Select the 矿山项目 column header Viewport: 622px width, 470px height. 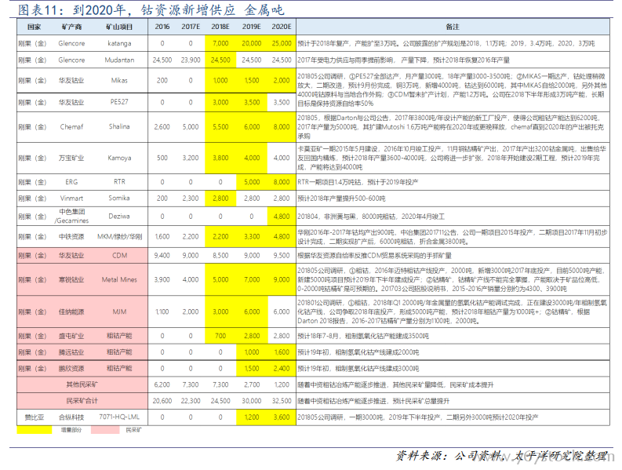pos(119,27)
